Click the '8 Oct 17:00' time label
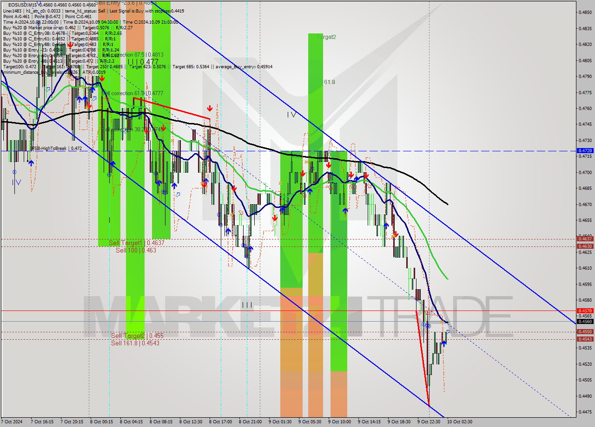595x427 pixels. tap(220, 422)
